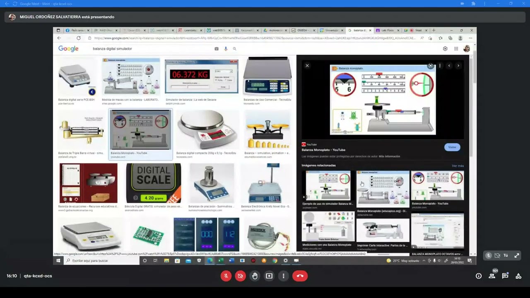Search by image using camera icon

point(216,48)
